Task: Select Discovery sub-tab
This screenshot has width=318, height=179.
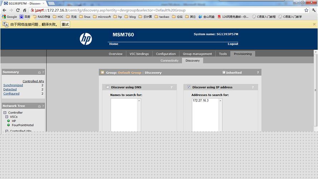Action: pyautogui.click(x=193, y=60)
